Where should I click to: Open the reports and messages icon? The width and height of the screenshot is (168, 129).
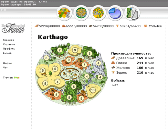coord(132,13)
